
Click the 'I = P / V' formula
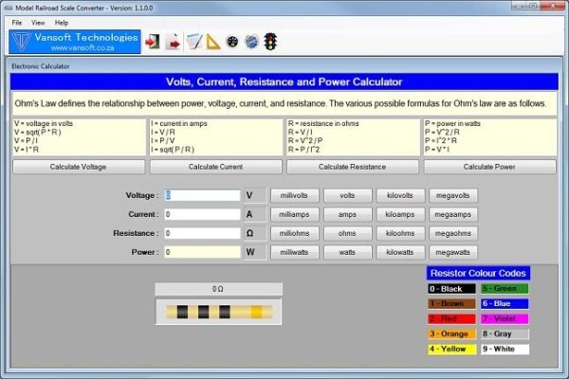pos(163,141)
